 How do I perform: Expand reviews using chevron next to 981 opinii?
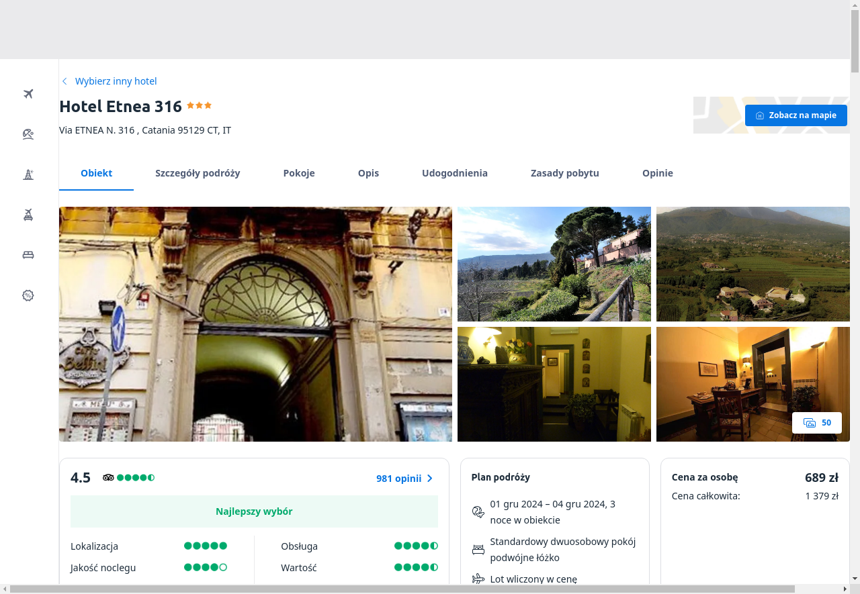pos(430,479)
